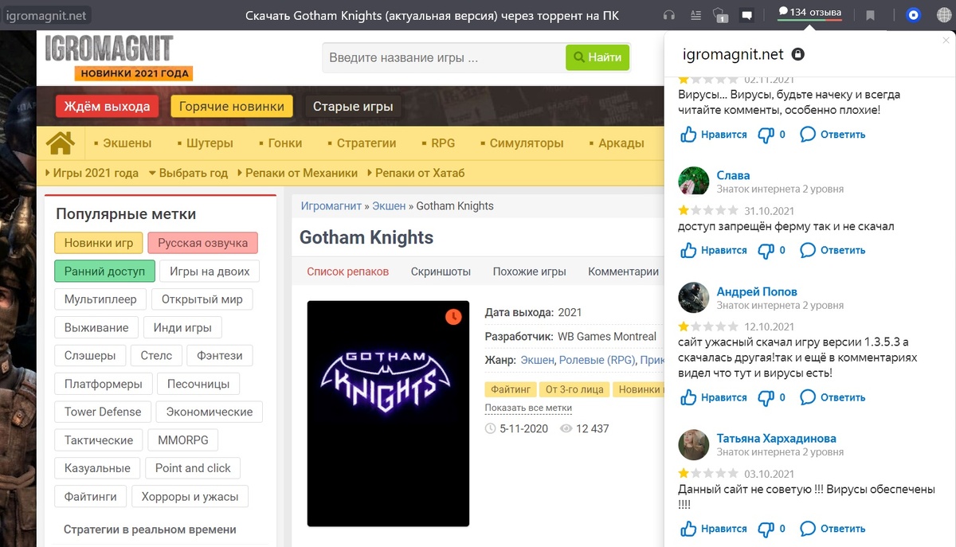Open Репаки от Хатаб submenu

tap(415, 173)
